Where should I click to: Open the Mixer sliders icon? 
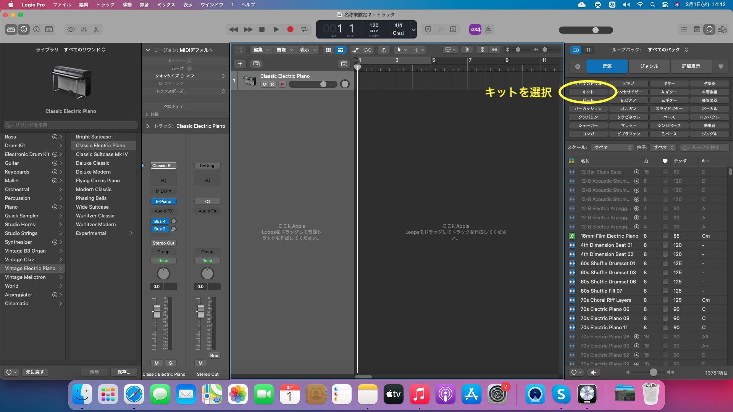[x=84, y=29]
